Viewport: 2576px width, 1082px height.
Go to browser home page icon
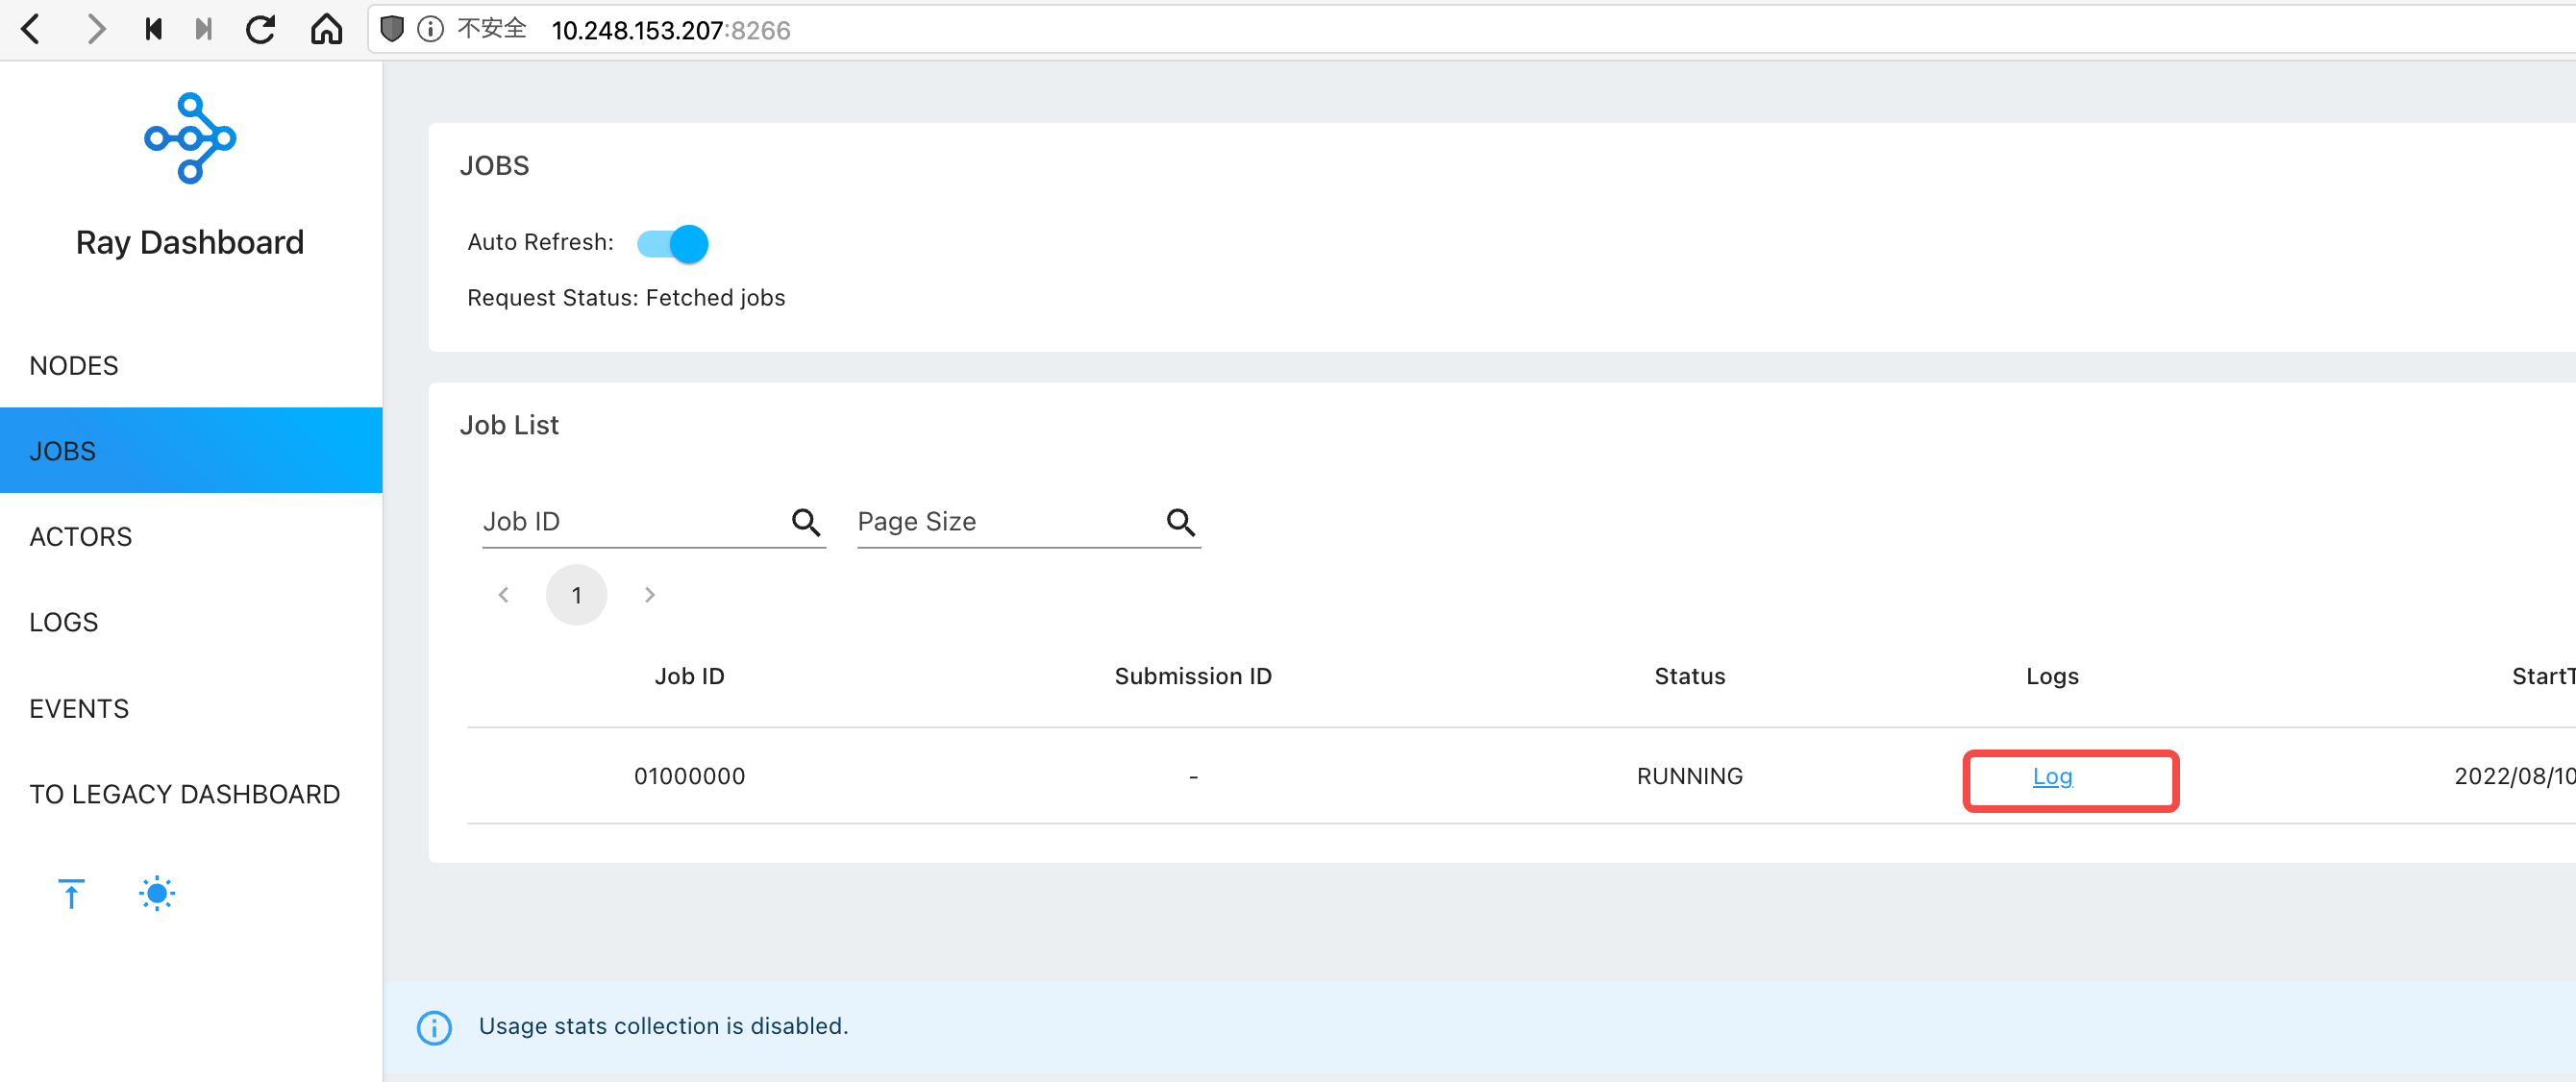tap(326, 29)
